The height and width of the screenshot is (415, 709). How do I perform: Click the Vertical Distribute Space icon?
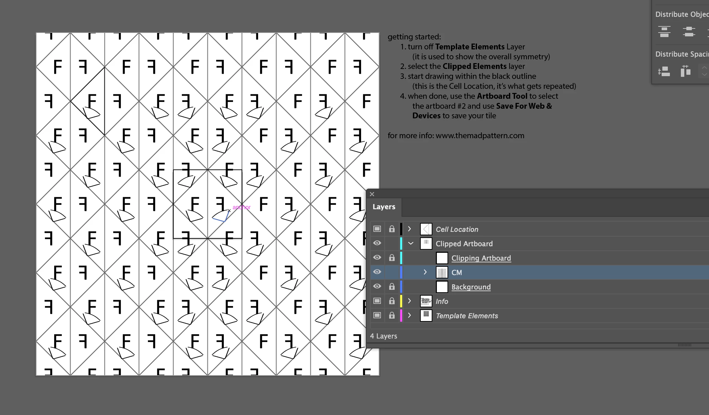click(664, 71)
